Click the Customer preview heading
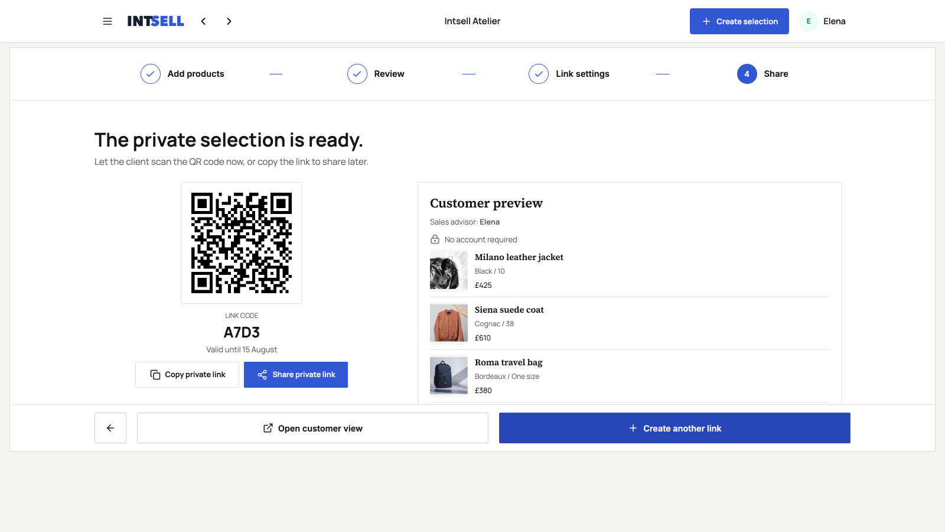The image size is (945, 532). 486,203
